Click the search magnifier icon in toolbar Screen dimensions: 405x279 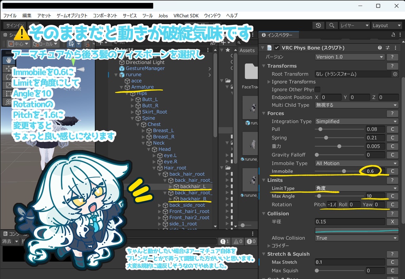coord(332,25)
